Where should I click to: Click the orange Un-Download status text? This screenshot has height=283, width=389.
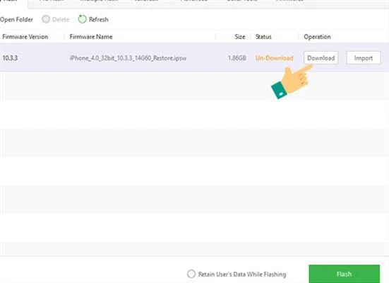tap(275, 58)
